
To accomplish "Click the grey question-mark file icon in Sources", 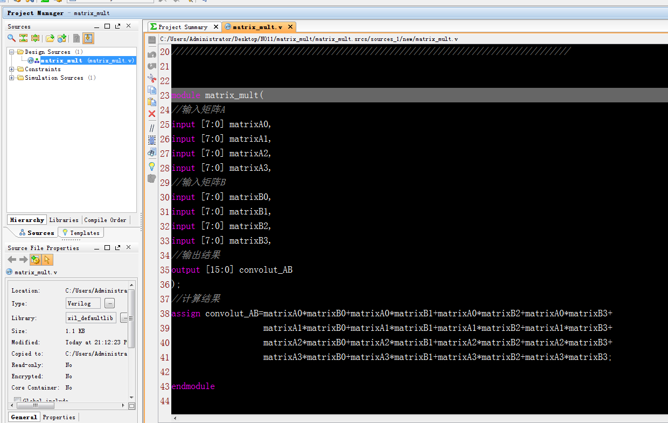I will coord(76,38).
